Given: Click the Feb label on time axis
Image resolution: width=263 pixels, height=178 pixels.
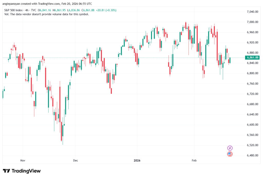Looking at the screenshot, I should (194, 161).
